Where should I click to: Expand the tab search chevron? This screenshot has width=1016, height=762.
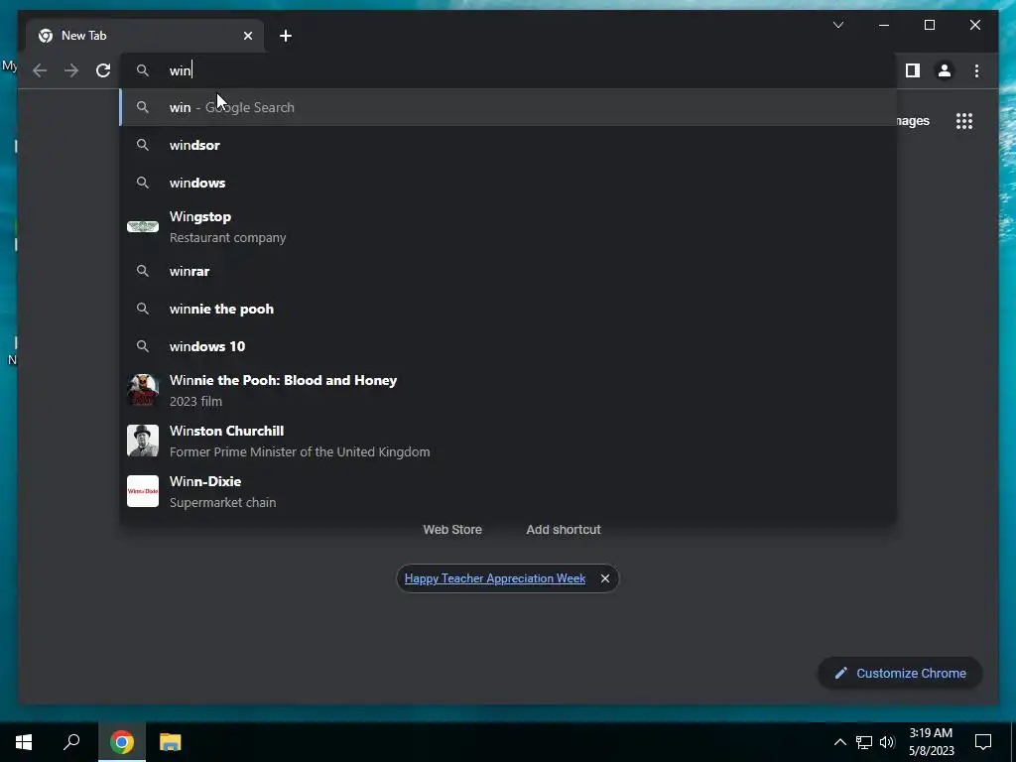(x=837, y=25)
